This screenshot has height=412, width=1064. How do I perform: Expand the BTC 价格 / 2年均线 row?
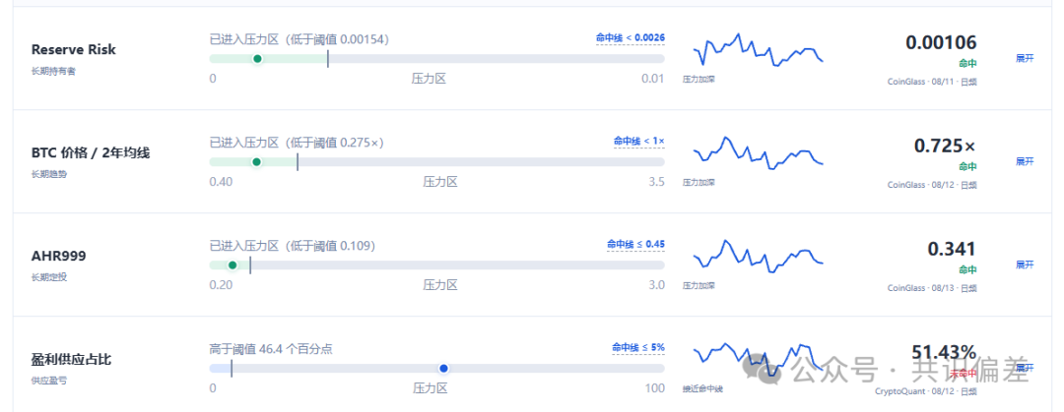1025,162
